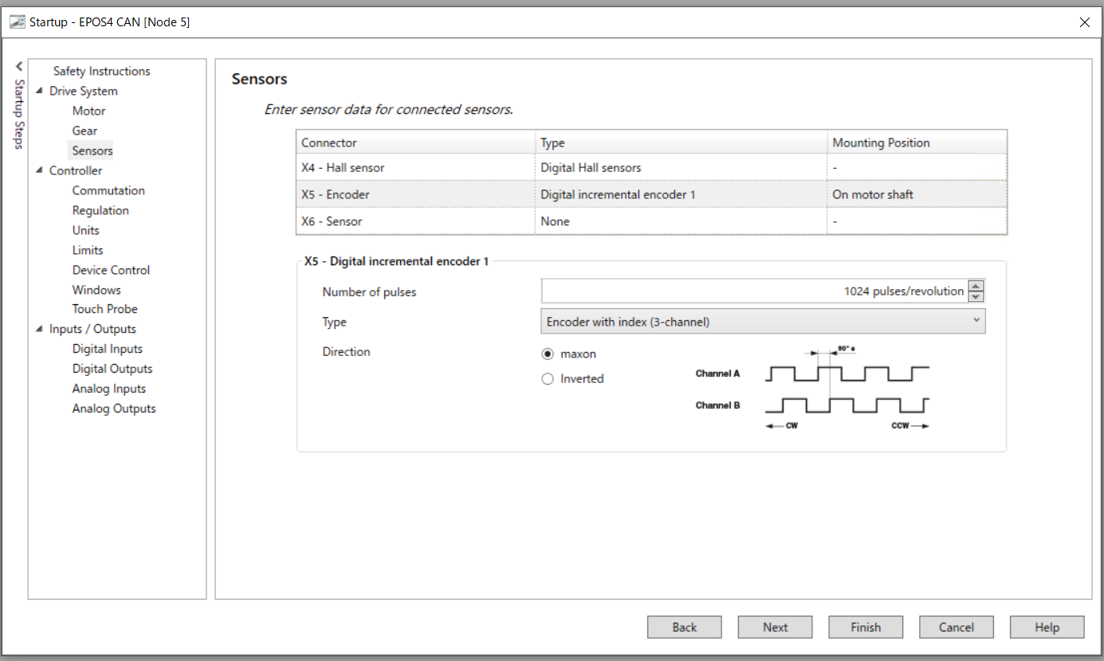Select the Sensors step
Screen dimensions: 1104x661
92,151
